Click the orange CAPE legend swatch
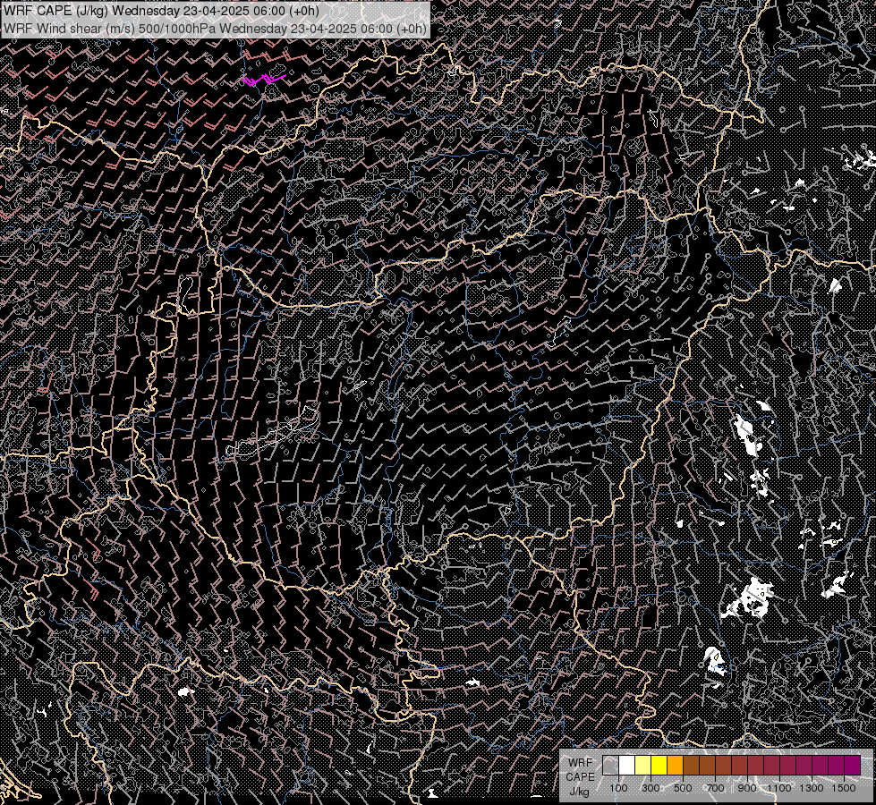Viewport: 876px width, 805px height. (x=675, y=766)
